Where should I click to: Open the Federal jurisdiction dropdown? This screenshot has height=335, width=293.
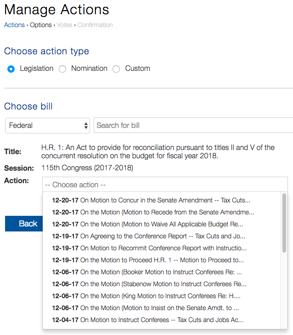coord(48,125)
